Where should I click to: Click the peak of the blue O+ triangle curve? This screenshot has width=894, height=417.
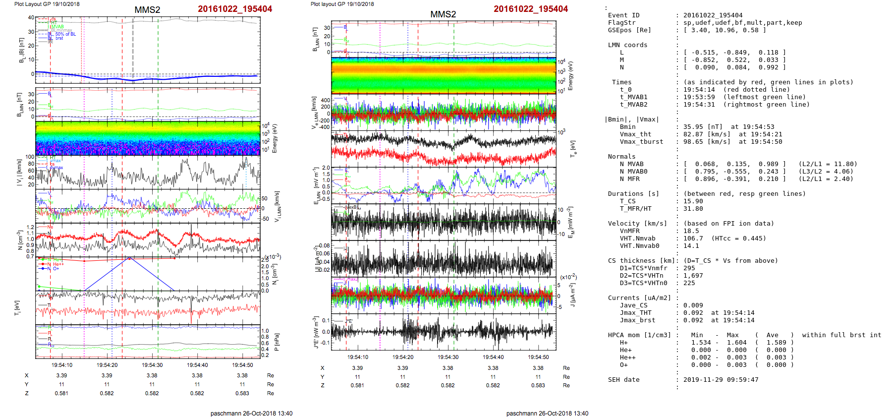pos(129,258)
